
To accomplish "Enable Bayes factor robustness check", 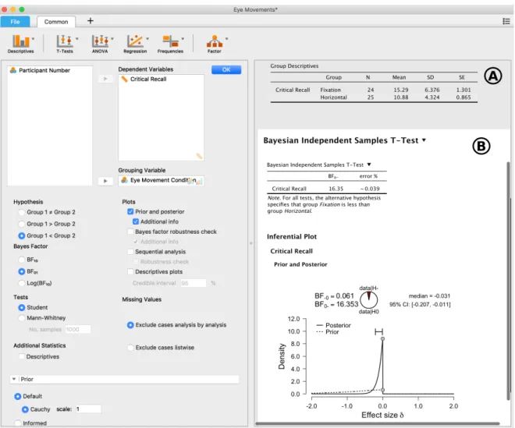I will 130,232.
